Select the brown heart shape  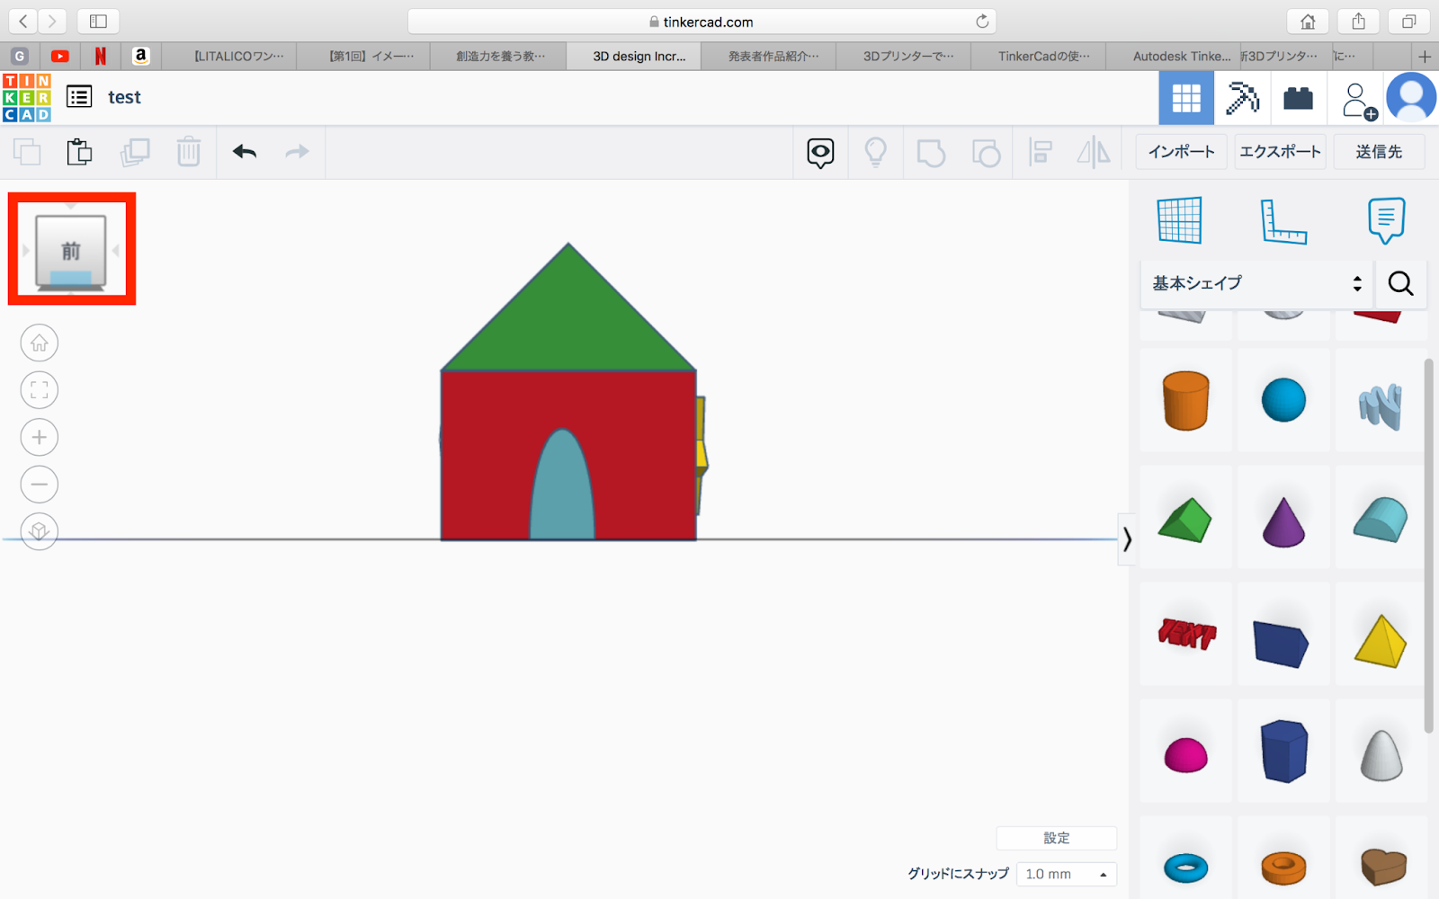[1382, 867]
